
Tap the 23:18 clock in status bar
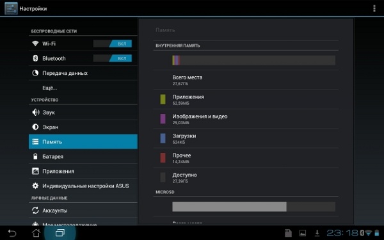tap(342, 233)
